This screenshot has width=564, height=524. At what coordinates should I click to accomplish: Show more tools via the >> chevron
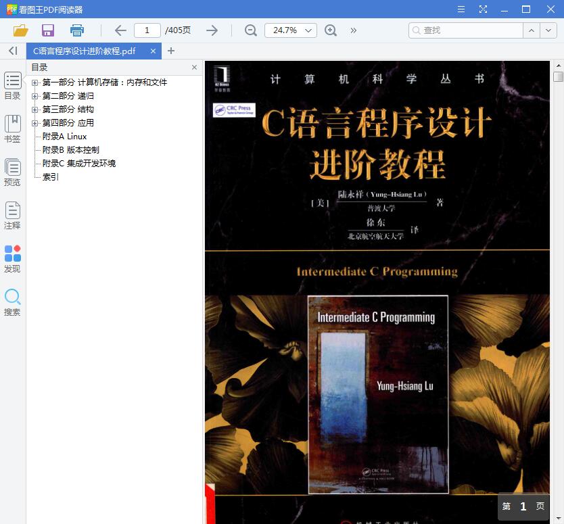(352, 30)
